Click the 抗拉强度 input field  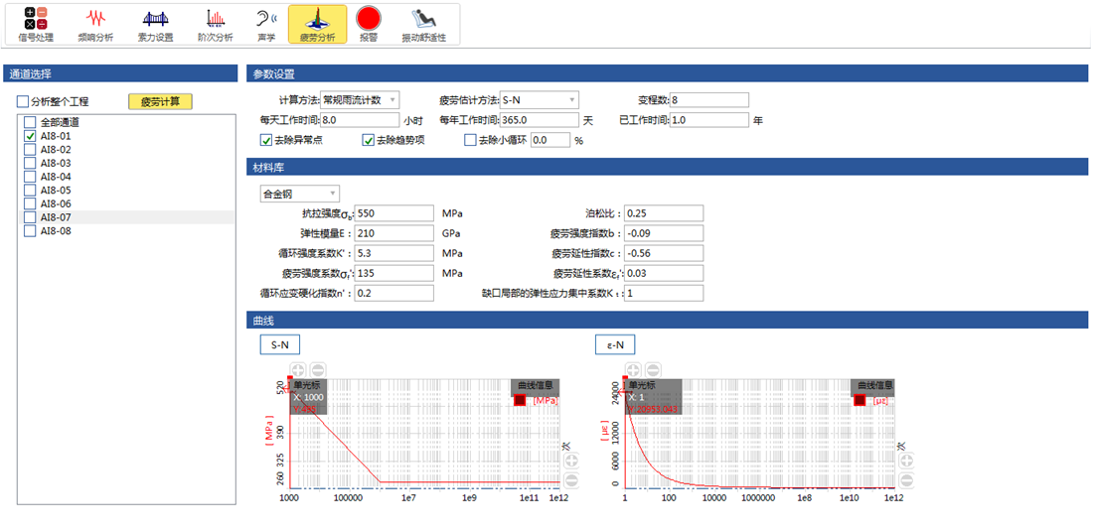pos(394,212)
